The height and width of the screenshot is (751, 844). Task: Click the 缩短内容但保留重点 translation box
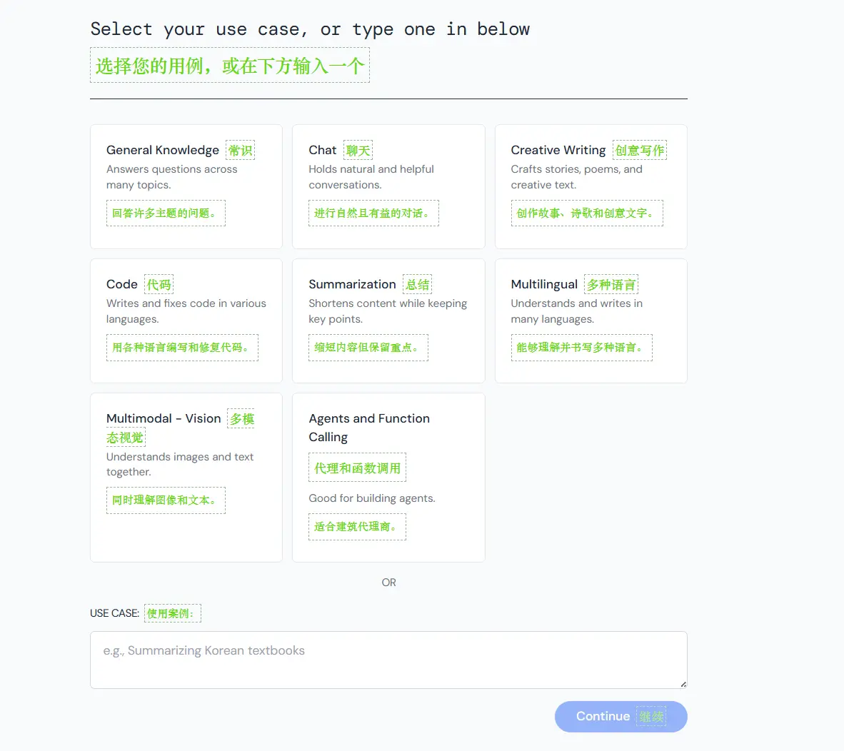pyautogui.click(x=368, y=348)
